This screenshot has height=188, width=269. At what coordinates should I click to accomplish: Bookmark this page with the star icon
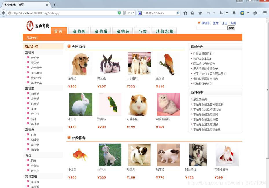[185, 13]
